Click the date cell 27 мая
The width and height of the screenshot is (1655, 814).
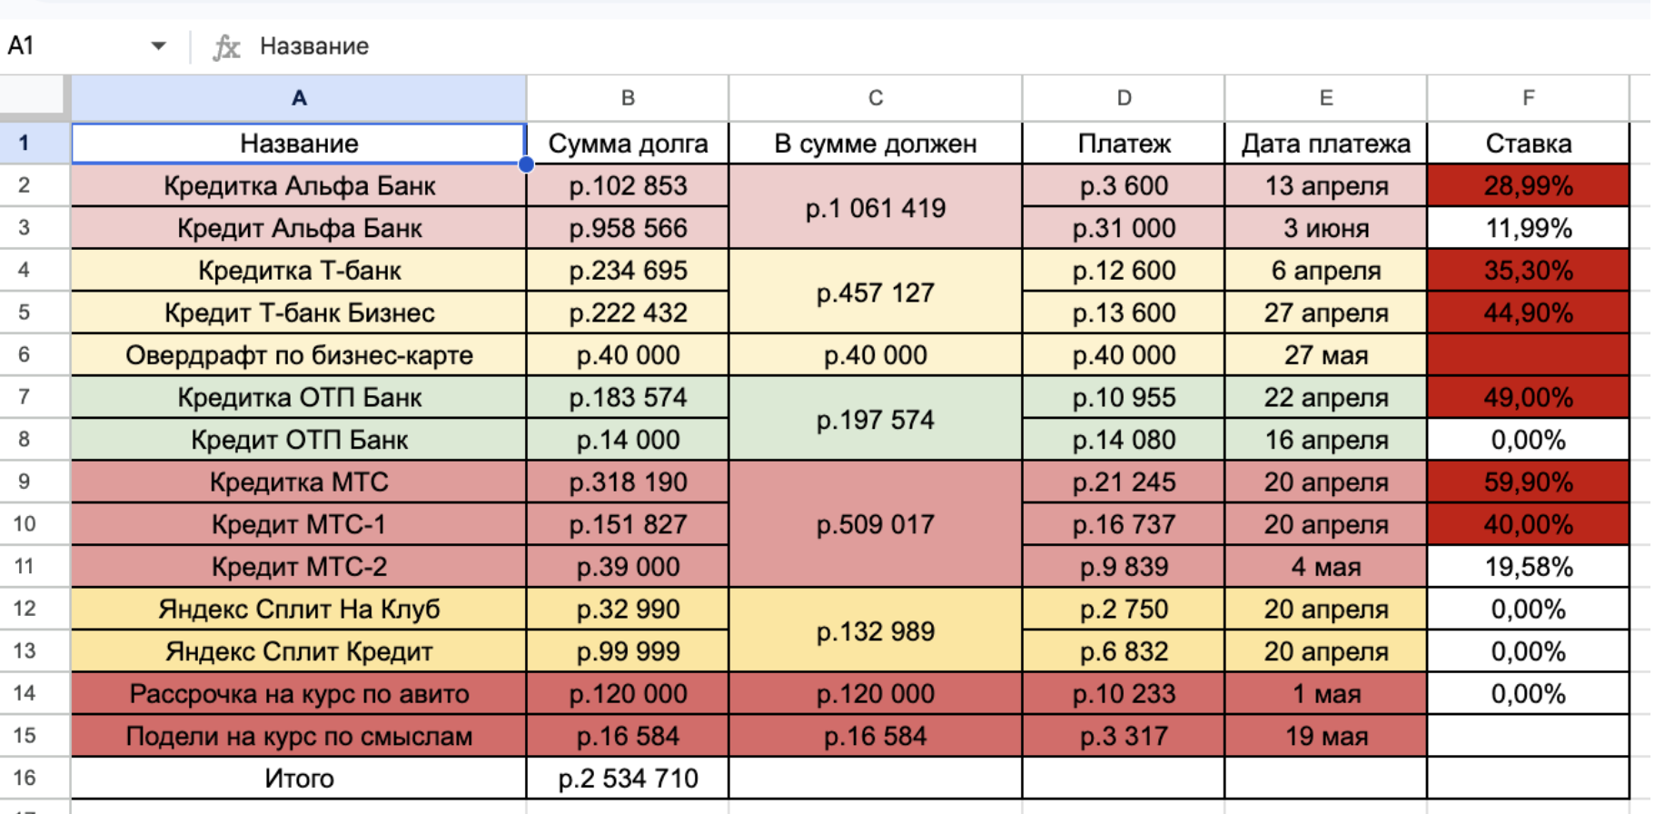tap(1326, 354)
